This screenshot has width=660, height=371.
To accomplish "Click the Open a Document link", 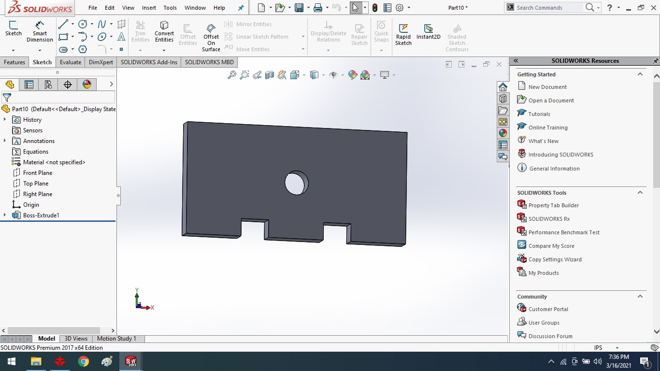I will (551, 100).
